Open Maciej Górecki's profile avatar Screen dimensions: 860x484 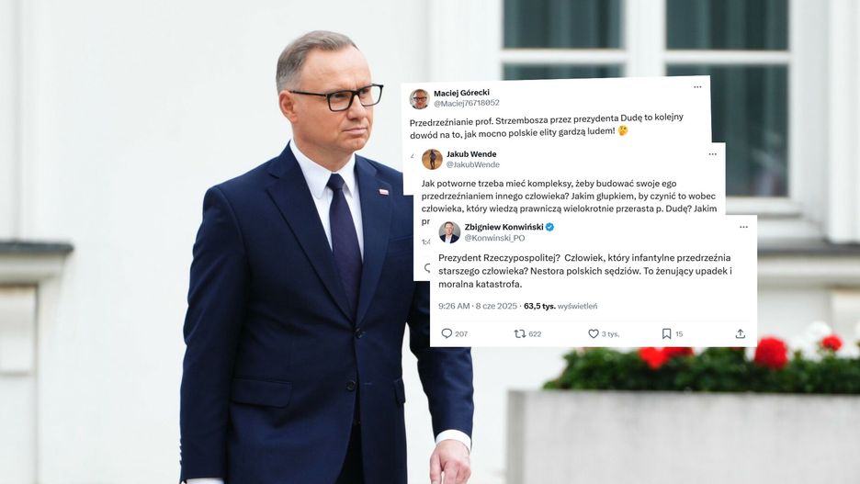click(x=420, y=99)
